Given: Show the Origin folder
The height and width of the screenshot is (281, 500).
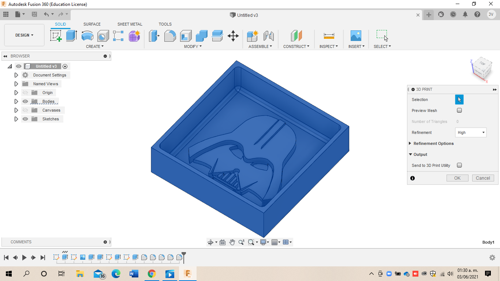Looking at the screenshot, I should click(x=25, y=93).
